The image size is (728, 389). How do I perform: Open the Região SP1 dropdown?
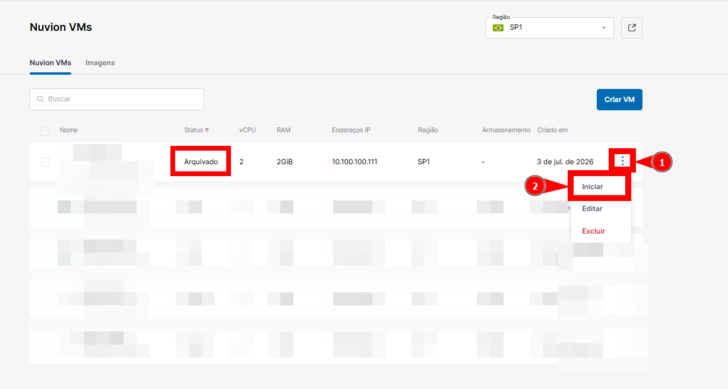(x=549, y=28)
